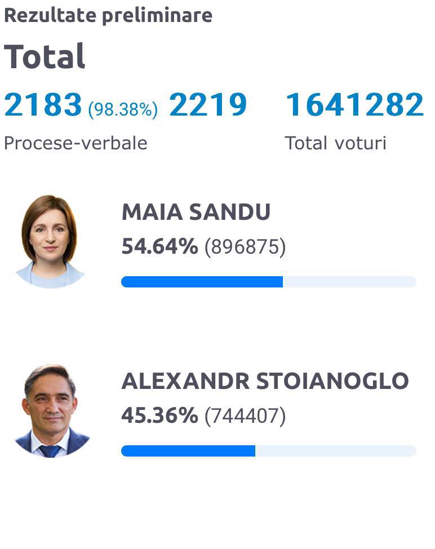The width and height of the screenshot is (435, 549).
Task: Click Sandu's 54.64% percentage
Action: point(159,247)
